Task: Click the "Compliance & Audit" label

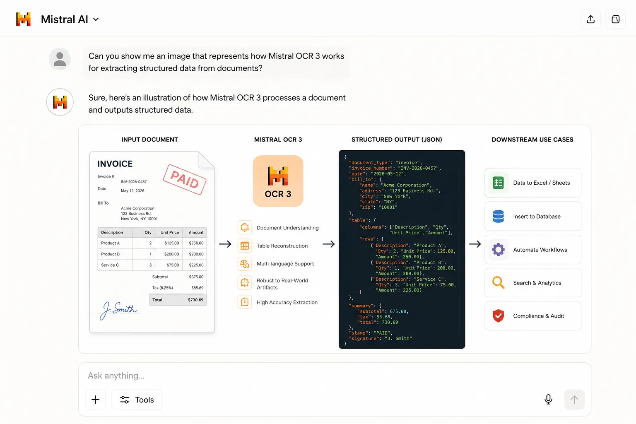Action: point(539,316)
